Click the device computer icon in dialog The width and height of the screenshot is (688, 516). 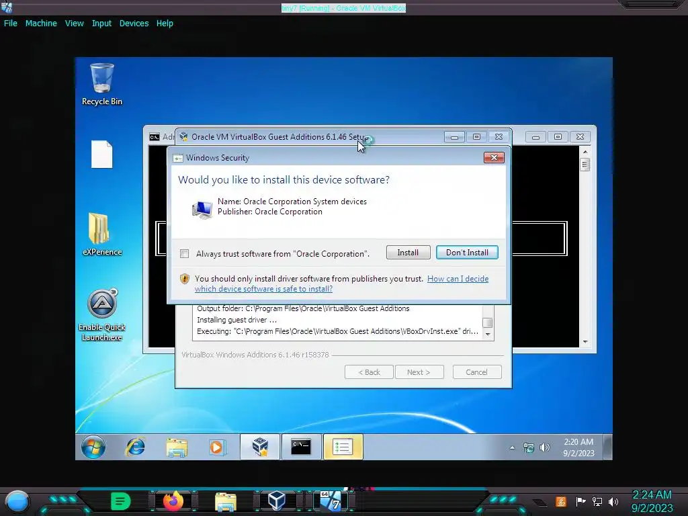(202, 210)
